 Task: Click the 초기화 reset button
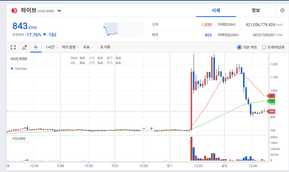[105, 47]
